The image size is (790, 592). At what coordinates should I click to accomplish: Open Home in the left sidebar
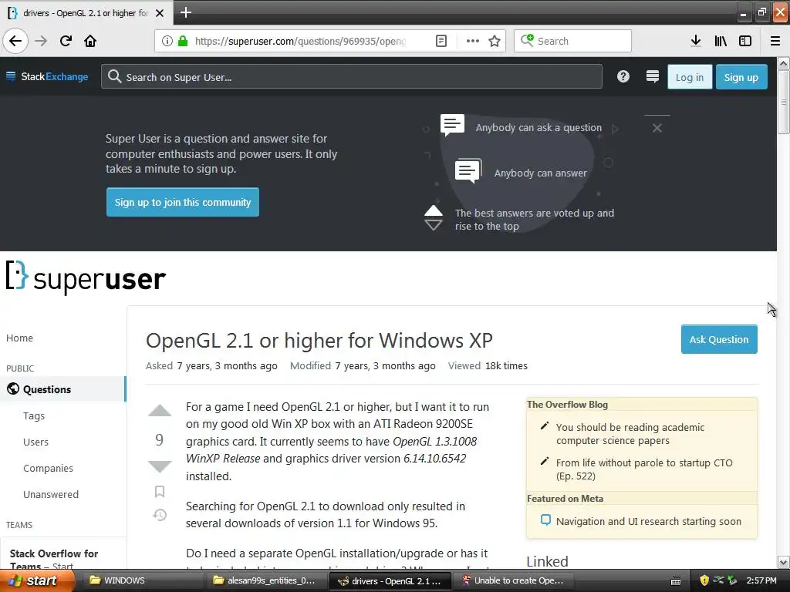[19, 338]
